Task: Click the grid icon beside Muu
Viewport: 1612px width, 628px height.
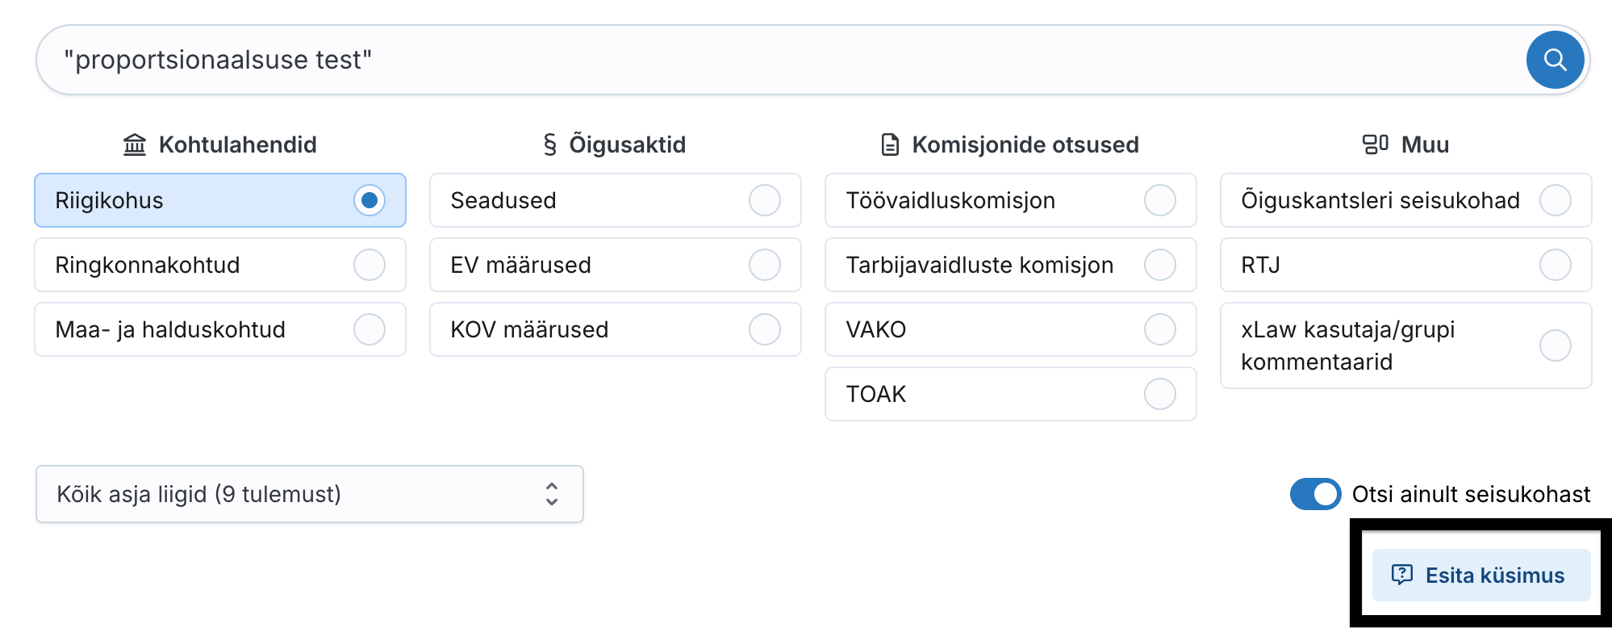Action: point(1376,144)
